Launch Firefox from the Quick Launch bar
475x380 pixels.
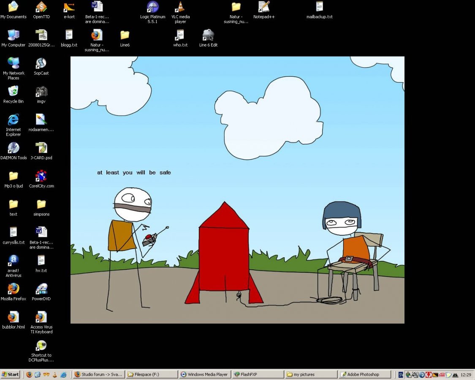click(29, 375)
